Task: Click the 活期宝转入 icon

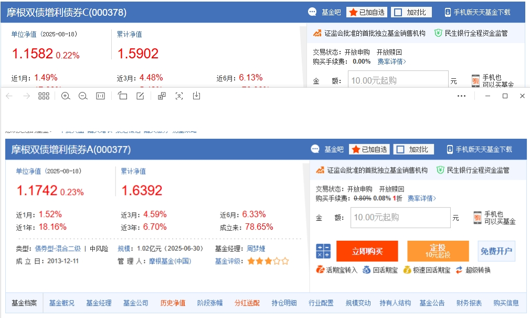Action: pyautogui.click(x=320, y=270)
